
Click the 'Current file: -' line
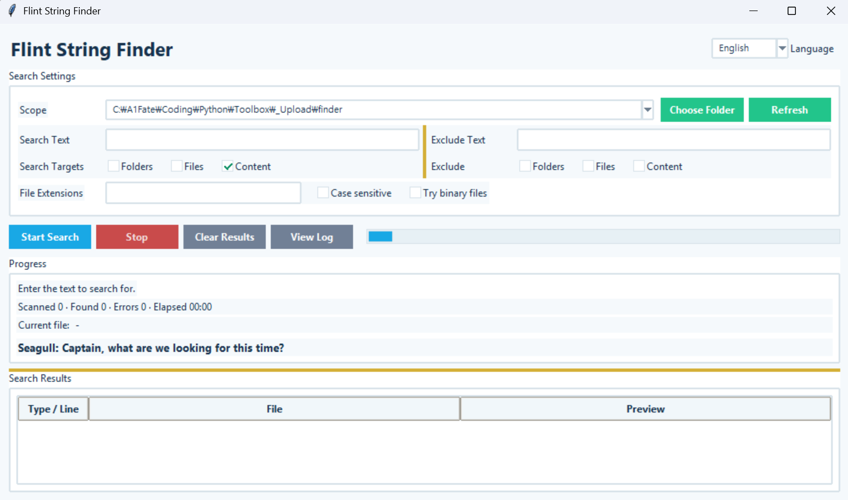click(x=48, y=325)
